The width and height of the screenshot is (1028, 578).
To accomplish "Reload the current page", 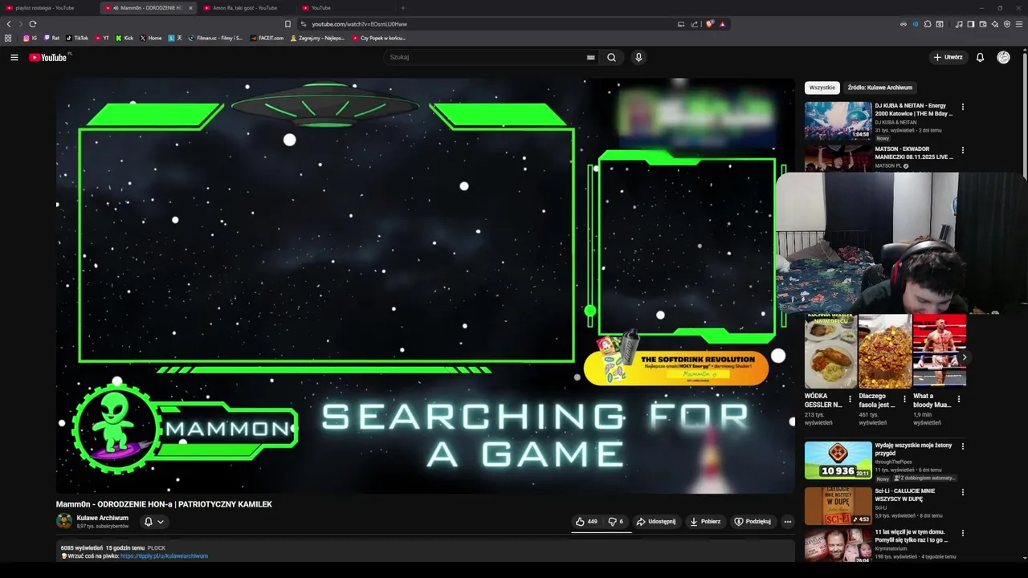I will tap(33, 24).
